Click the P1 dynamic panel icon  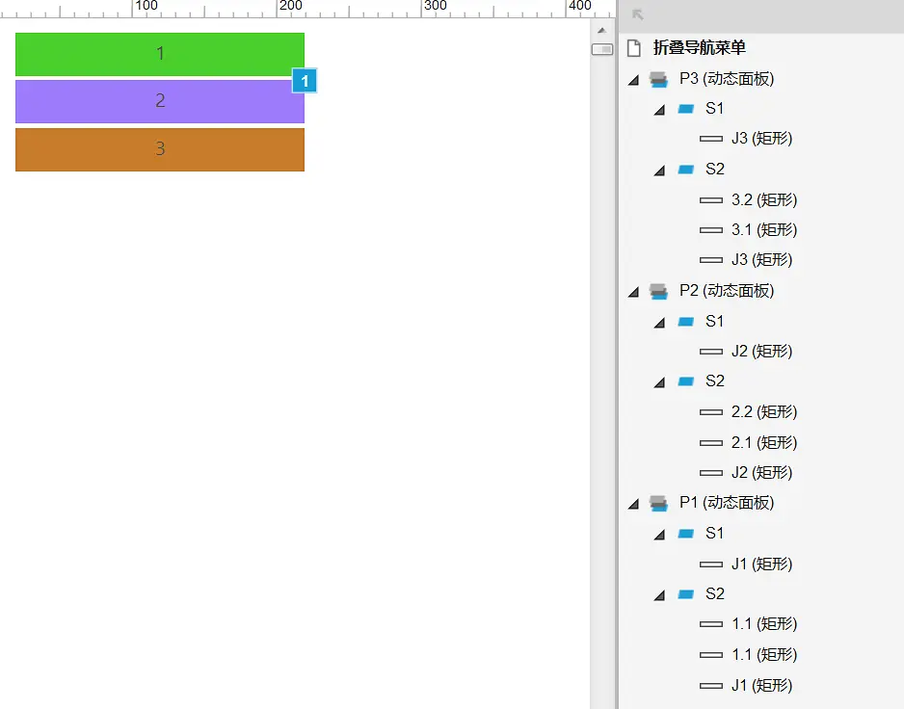pos(658,503)
